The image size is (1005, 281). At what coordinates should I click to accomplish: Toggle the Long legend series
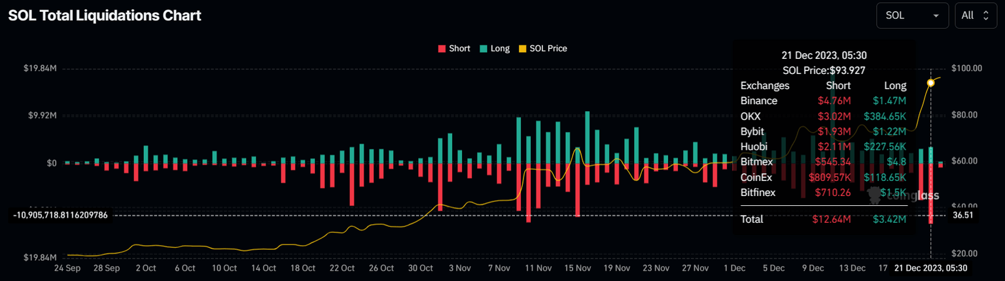coord(494,48)
